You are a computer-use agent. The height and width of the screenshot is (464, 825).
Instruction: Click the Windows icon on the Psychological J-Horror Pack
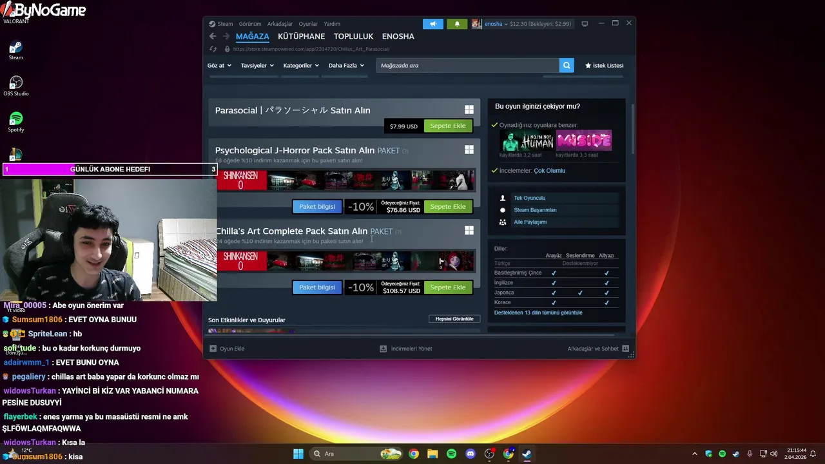(469, 150)
